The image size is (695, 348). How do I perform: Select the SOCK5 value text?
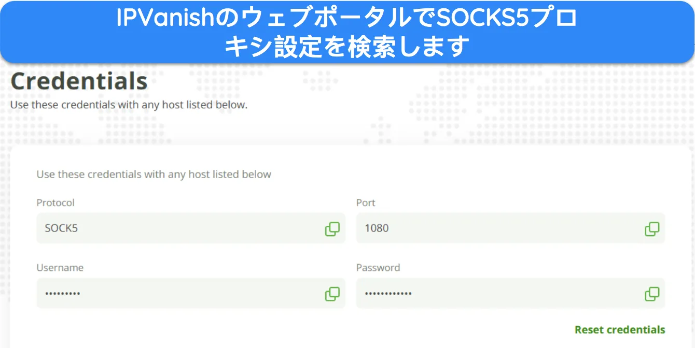[61, 228]
